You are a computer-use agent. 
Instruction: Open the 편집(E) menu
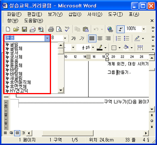click(x=35, y=14)
